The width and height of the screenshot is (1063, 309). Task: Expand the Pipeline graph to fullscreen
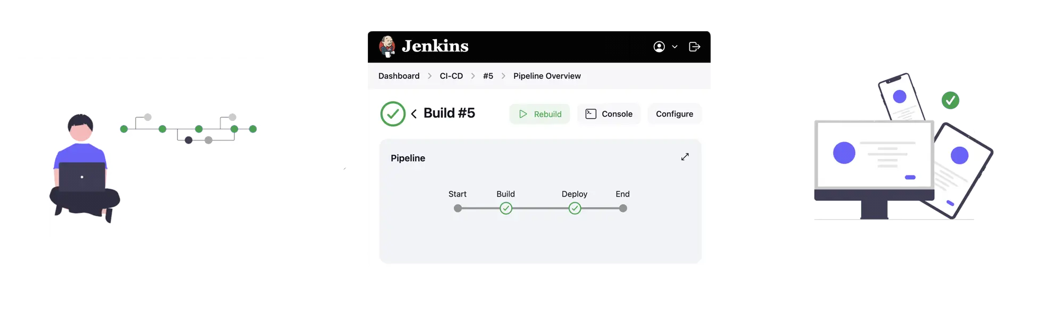[x=685, y=157]
